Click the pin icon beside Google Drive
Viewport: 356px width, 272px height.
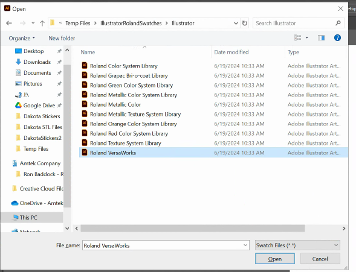[x=59, y=105]
